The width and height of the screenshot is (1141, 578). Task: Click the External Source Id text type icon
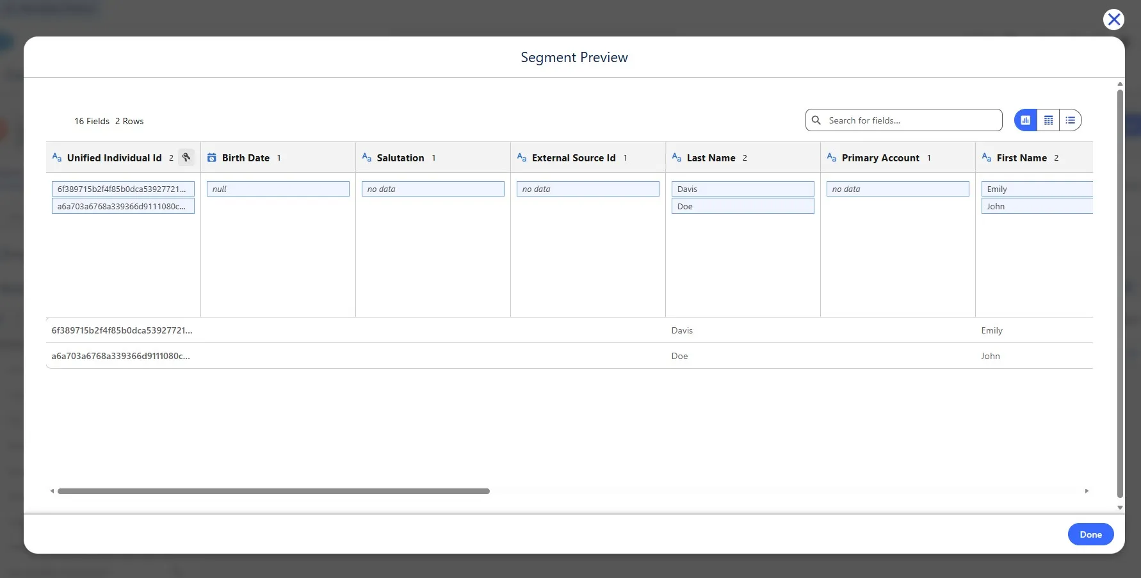pyautogui.click(x=522, y=157)
